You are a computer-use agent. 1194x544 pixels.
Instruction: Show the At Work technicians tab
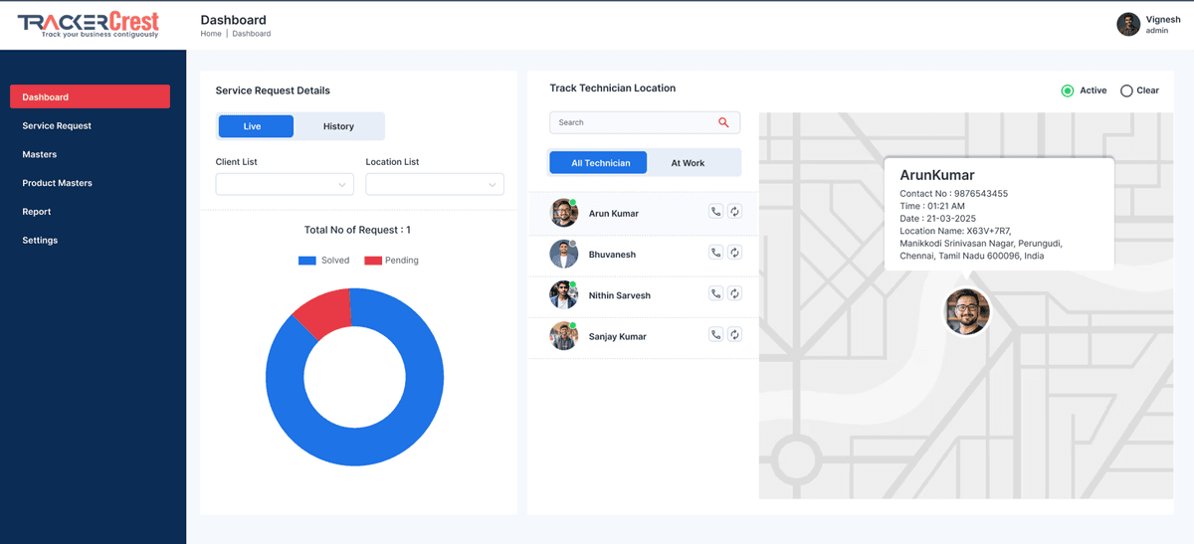tap(688, 163)
